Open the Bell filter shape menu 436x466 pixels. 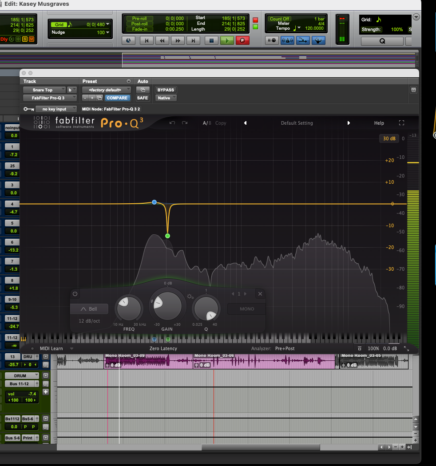tap(89, 309)
